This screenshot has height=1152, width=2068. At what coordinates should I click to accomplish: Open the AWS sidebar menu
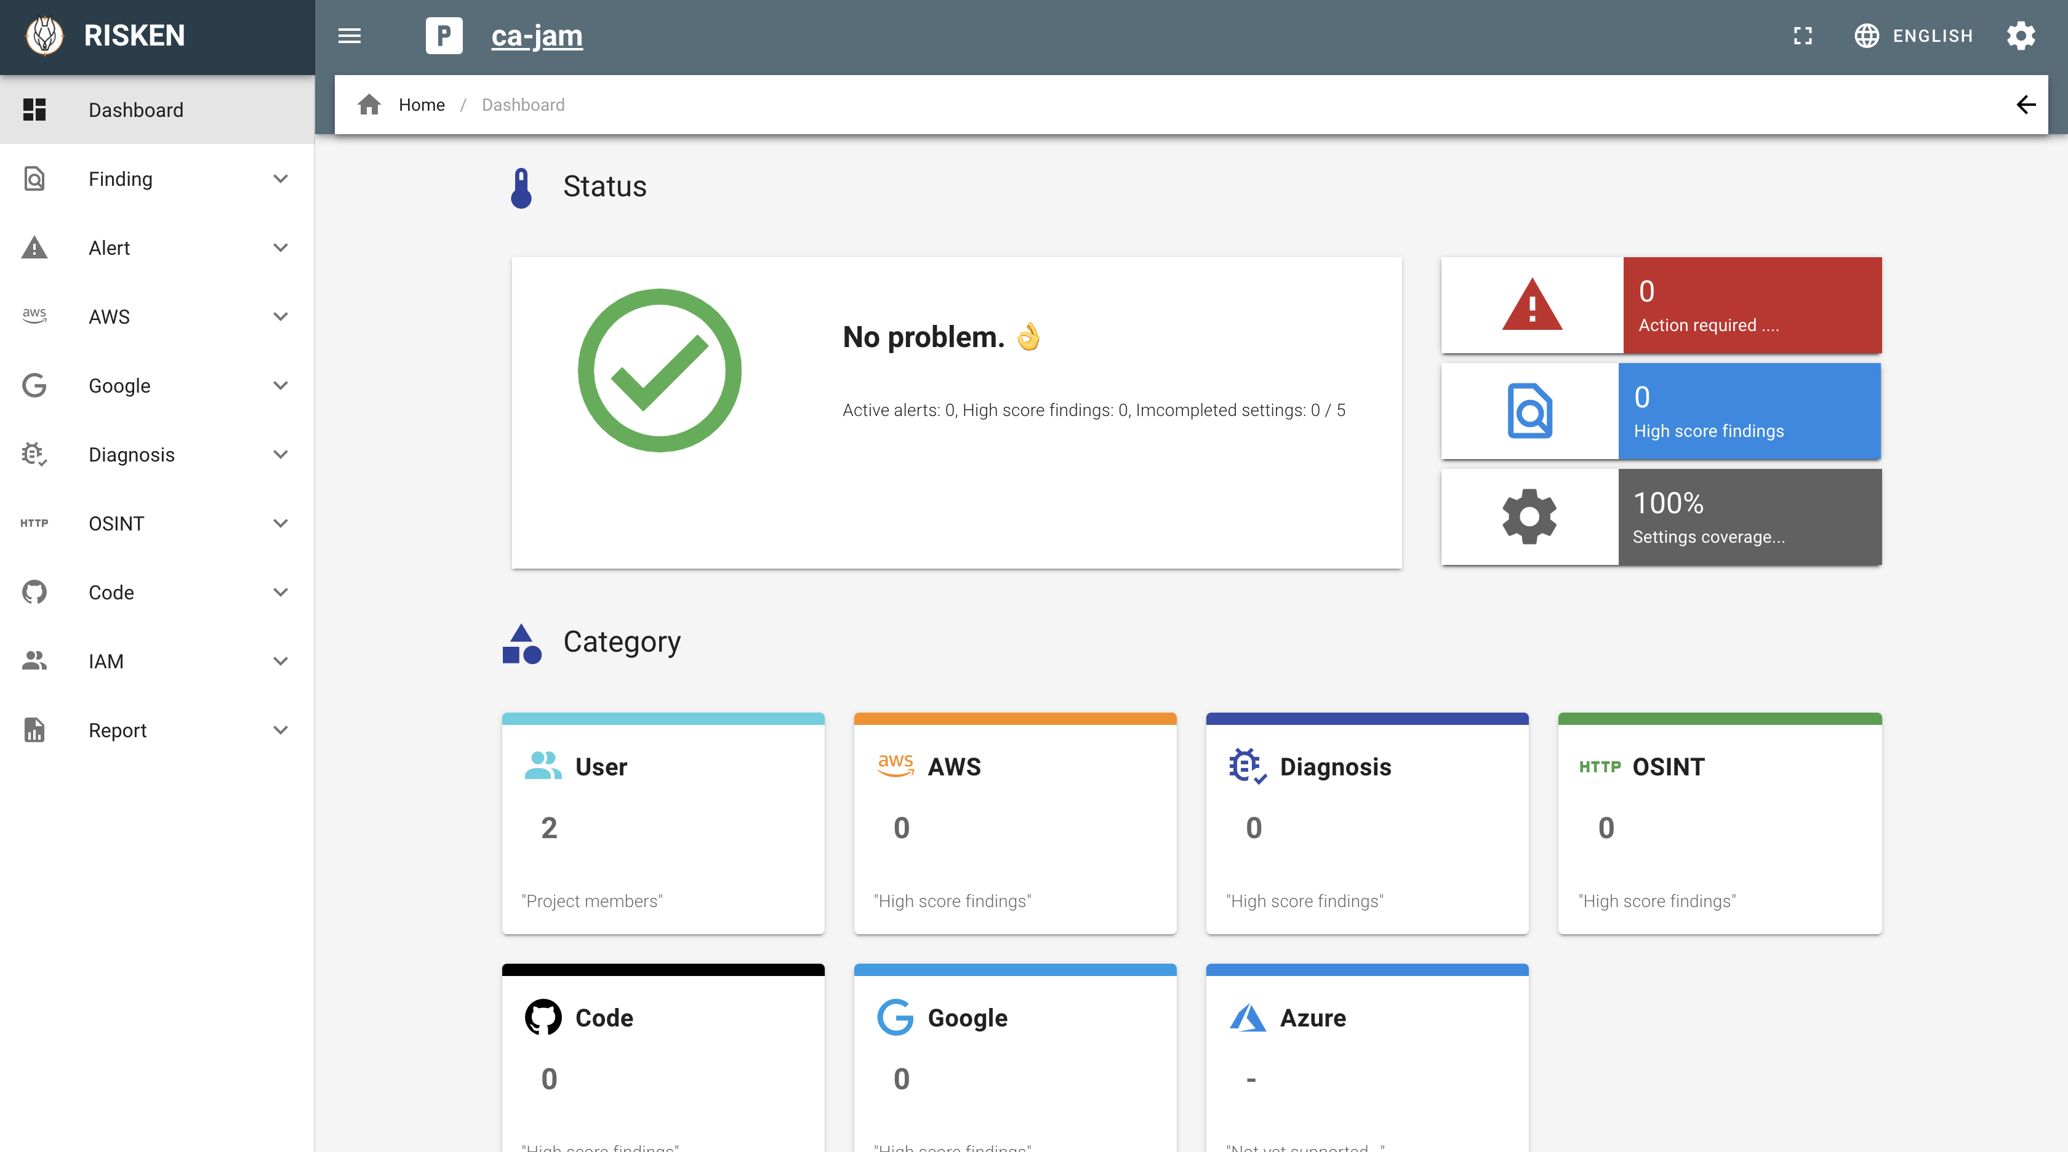click(x=158, y=317)
